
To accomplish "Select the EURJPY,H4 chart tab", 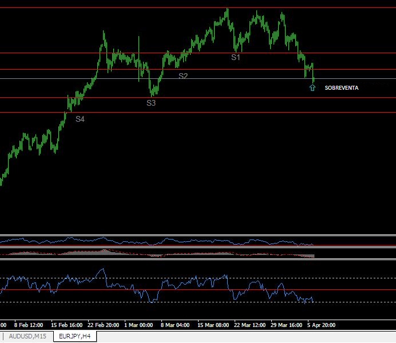I will tap(75, 336).
